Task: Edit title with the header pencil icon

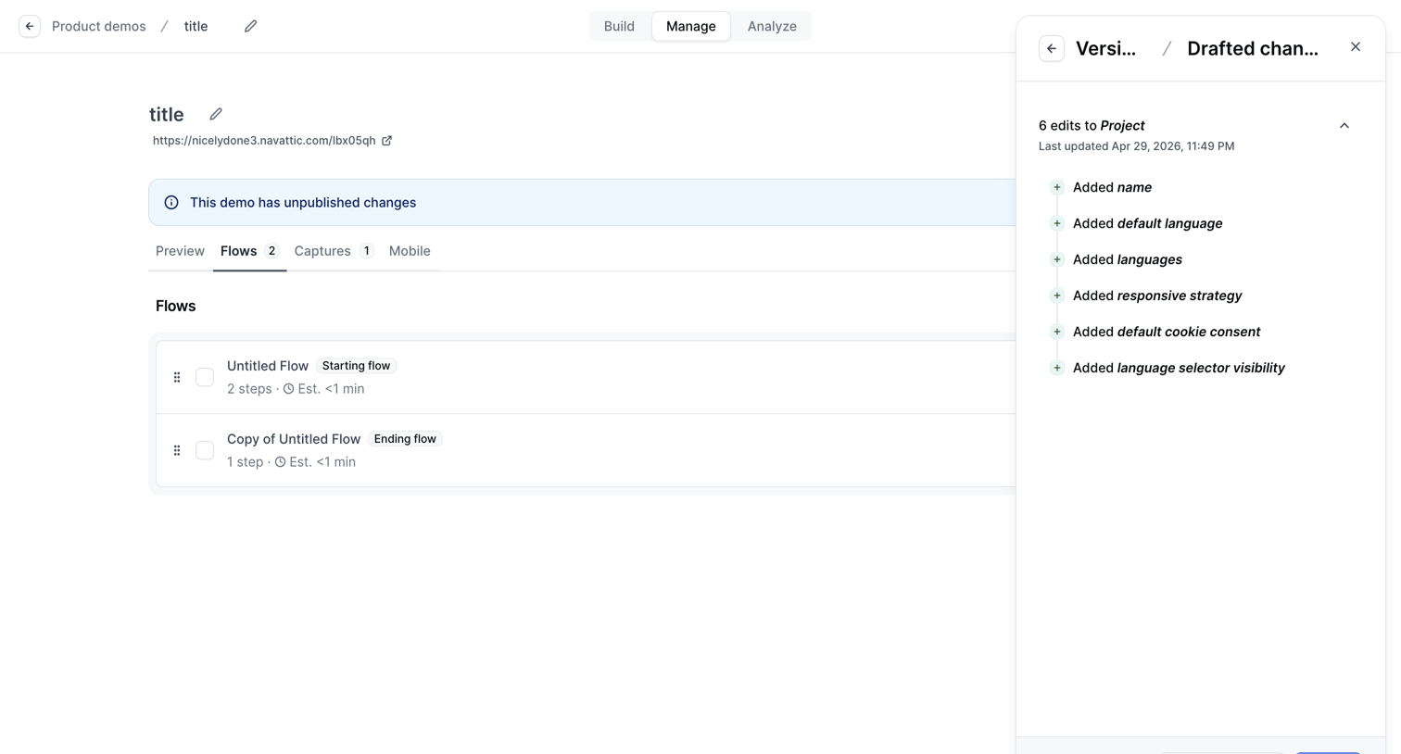Action: [250, 26]
